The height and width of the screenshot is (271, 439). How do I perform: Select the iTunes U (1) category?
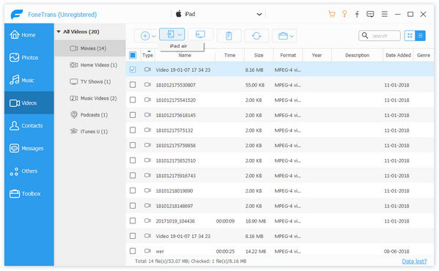tap(90, 131)
